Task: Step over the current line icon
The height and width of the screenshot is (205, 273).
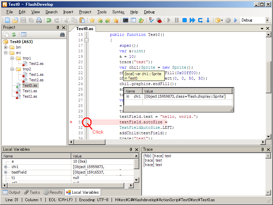Action: click(x=200, y=20)
